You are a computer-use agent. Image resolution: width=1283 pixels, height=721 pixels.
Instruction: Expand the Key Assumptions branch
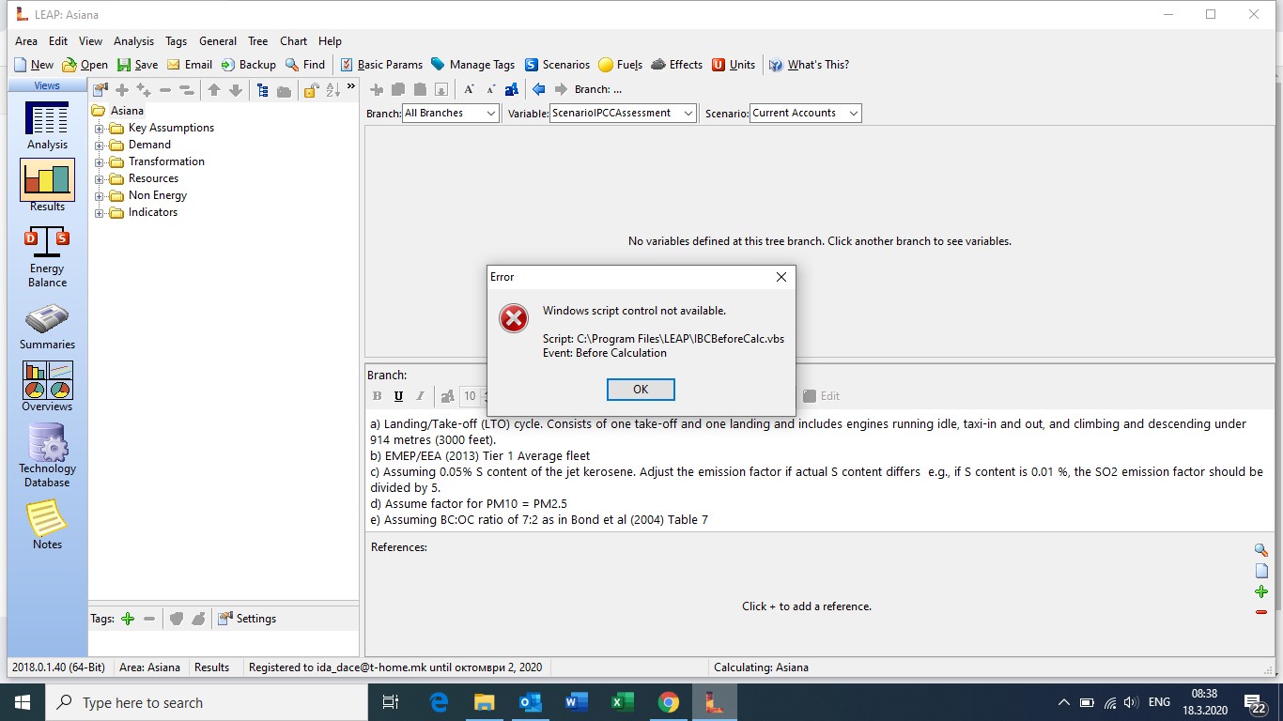click(100, 128)
